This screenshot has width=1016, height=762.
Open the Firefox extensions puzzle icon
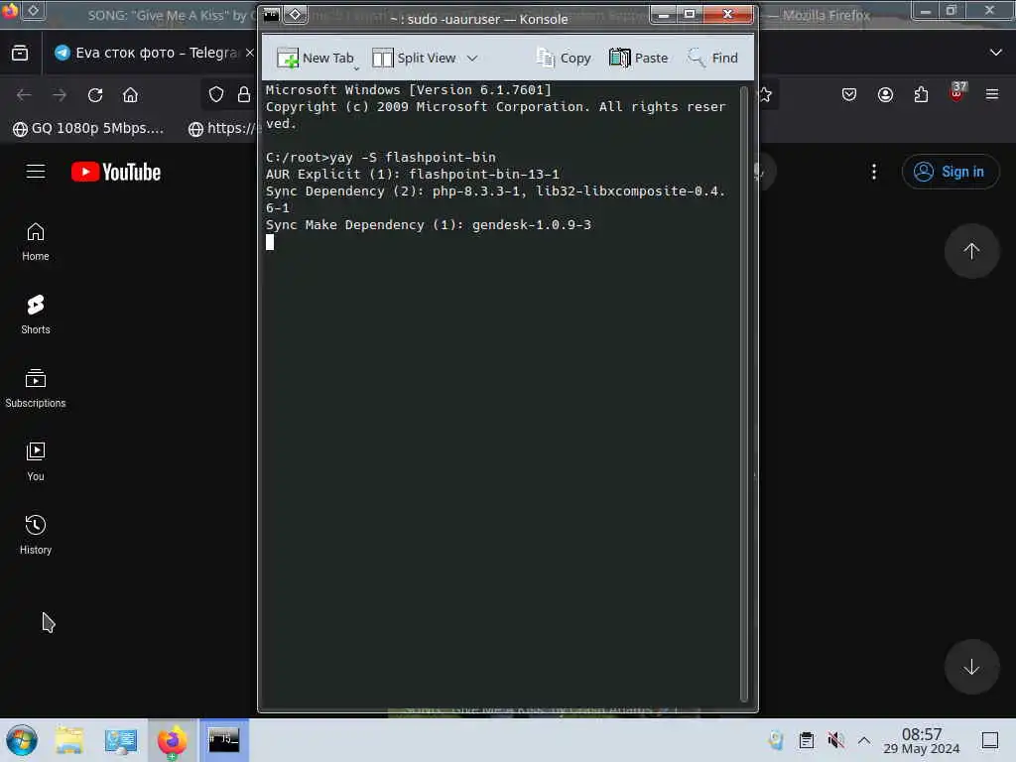[x=921, y=95]
